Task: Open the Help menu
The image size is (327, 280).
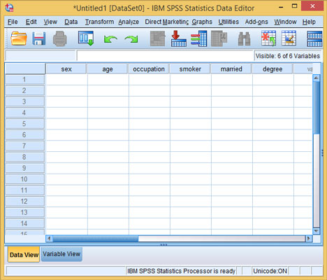Action: (309, 22)
